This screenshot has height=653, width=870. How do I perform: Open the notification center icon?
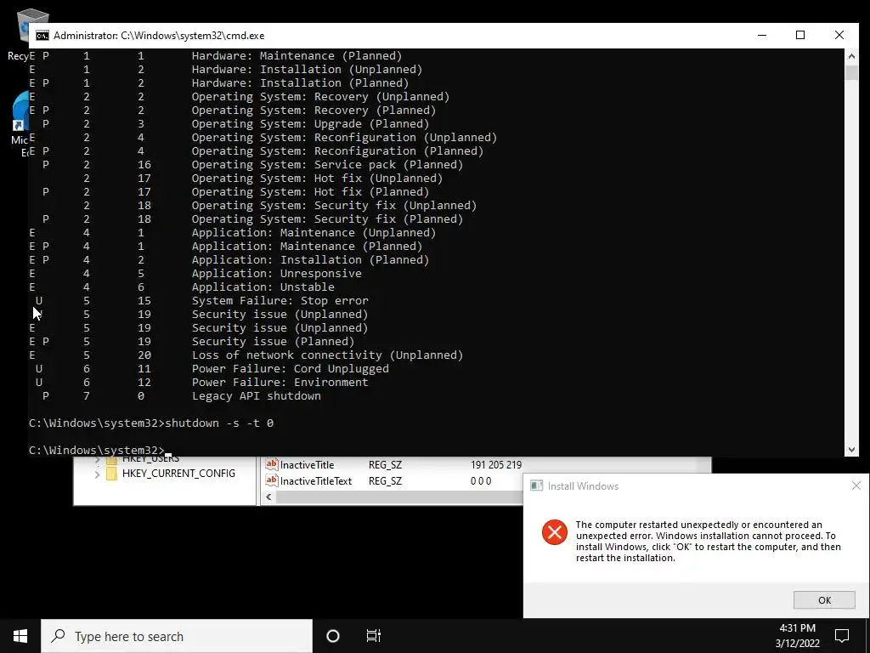(x=842, y=636)
